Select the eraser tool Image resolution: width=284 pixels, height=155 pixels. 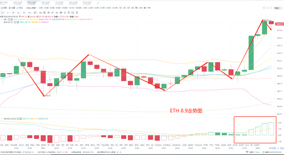(x=57, y=13)
